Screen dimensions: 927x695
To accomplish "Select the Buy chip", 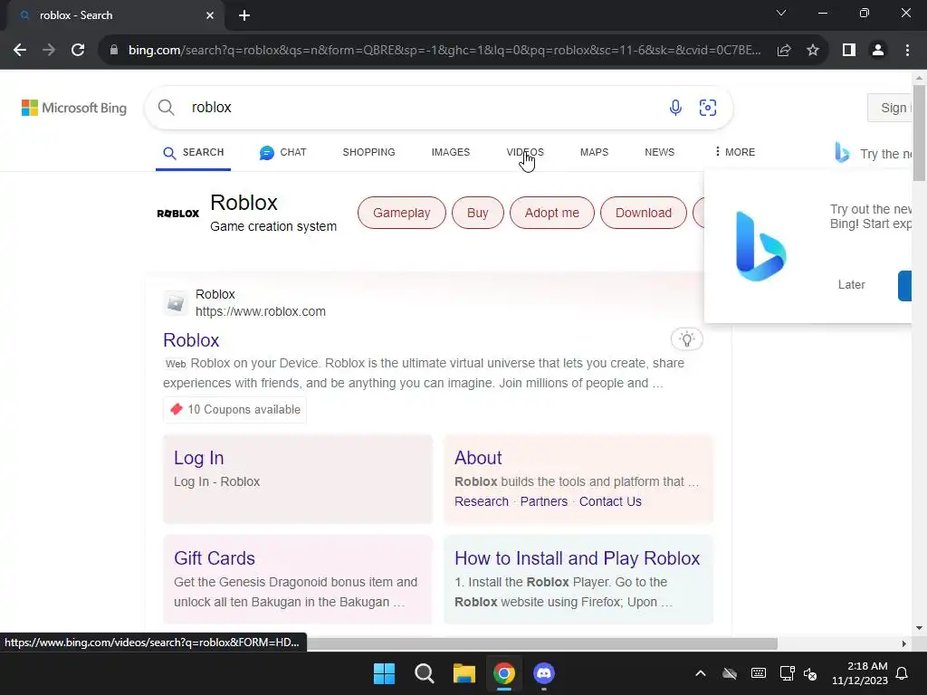I will click(x=478, y=213).
